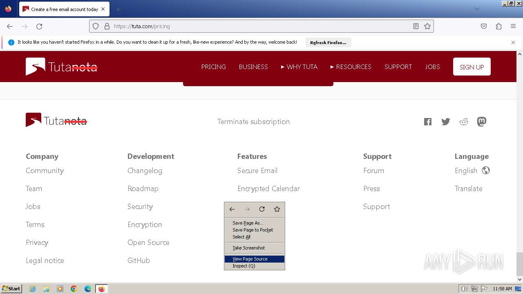The image size is (523, 294).
Task: Open media player icon on the taskbar
Action: point(60,289)
